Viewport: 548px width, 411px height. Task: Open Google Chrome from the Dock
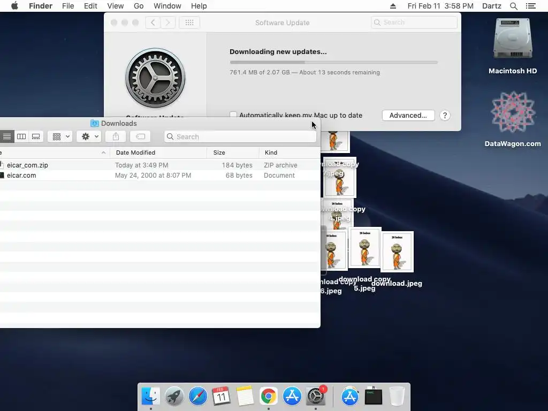pyautogui.click(x=269, y=397)
